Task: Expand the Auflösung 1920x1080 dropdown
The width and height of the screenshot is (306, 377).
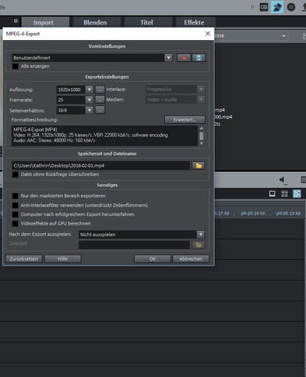Action: [x=89, y=90]
